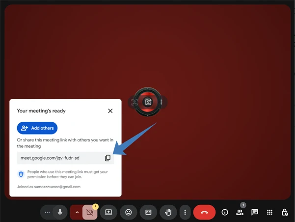Viewport: 295px width, 222px height.
Task: Close the "Your meeting's ready" dialog
Action: click(110, 111)
